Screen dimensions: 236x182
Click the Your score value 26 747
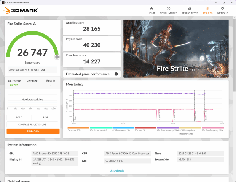pyautogui.click(x=14, y=85)
